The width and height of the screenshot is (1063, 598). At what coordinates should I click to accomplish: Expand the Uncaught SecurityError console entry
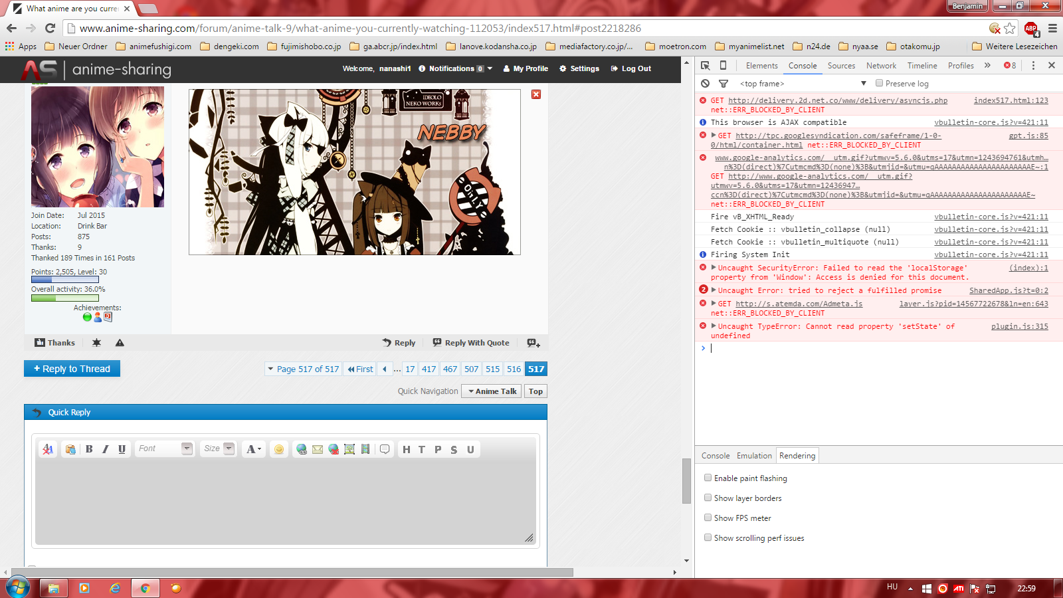tap(714, 268)
